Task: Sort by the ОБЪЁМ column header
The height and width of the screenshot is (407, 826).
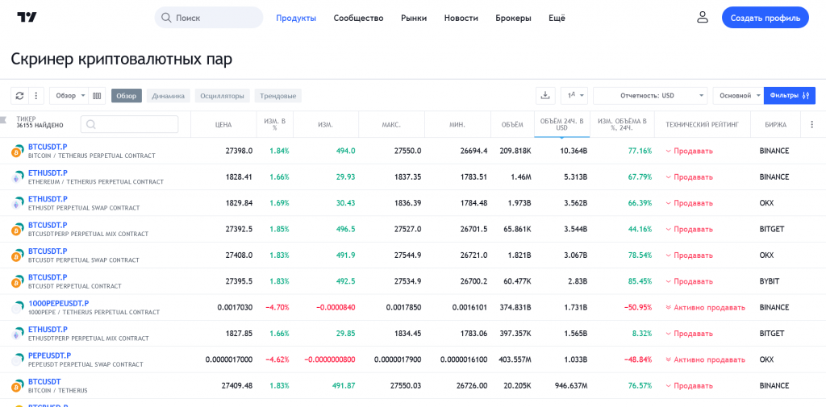Action: click(512, 125)
